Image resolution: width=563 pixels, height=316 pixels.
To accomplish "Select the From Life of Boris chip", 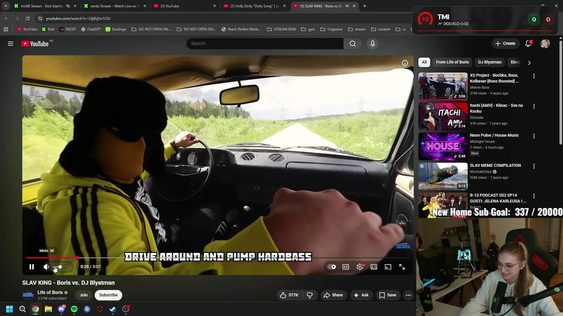I will pyautogui.click(x=452, y=62).
